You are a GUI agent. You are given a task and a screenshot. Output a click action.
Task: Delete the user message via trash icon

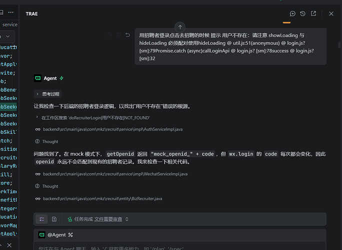click(x=118, y=35)
